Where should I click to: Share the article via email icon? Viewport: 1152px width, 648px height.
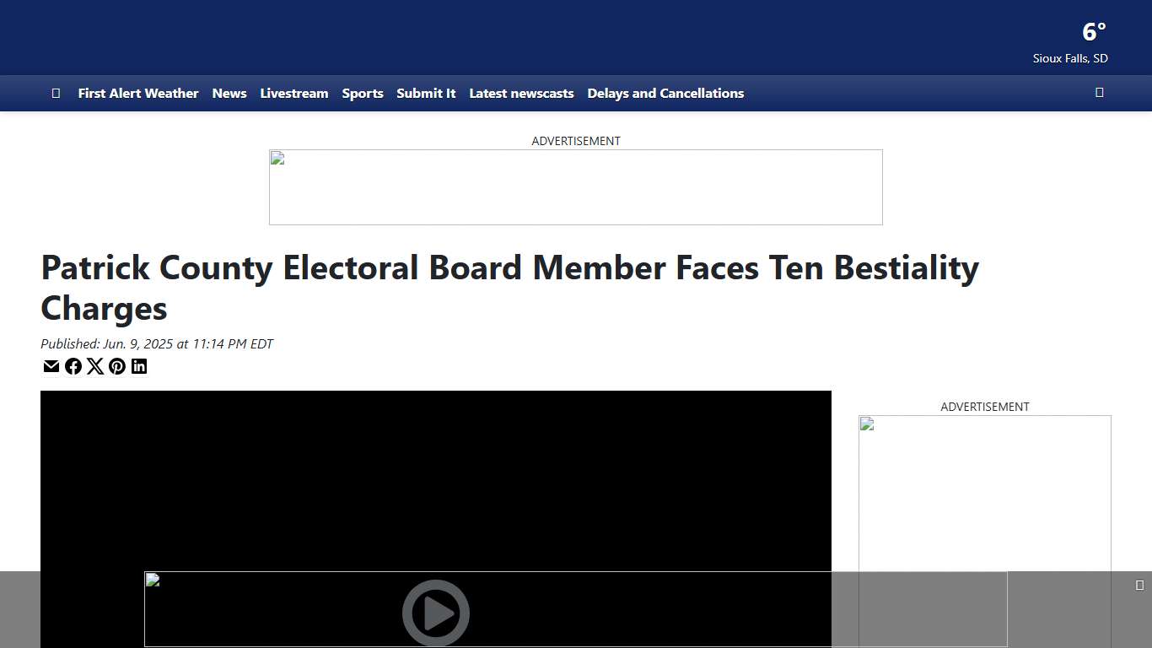51,366
